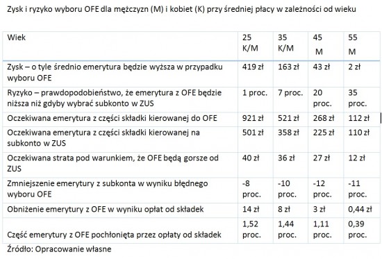The height and width of the screenshot is (259, 382).
Task: Click the '-12 proc.' reduction cell
Action: (322, 189)
